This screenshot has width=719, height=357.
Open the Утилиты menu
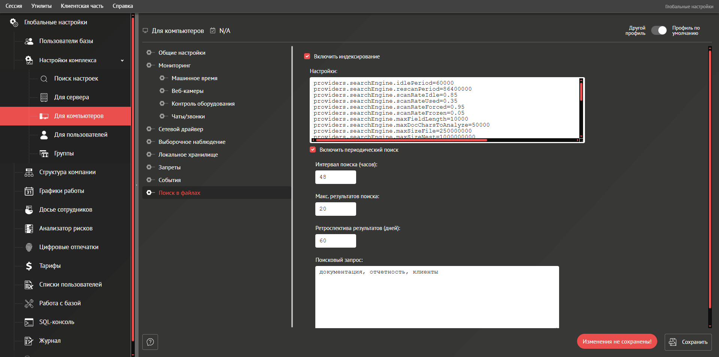pos(41,6)
